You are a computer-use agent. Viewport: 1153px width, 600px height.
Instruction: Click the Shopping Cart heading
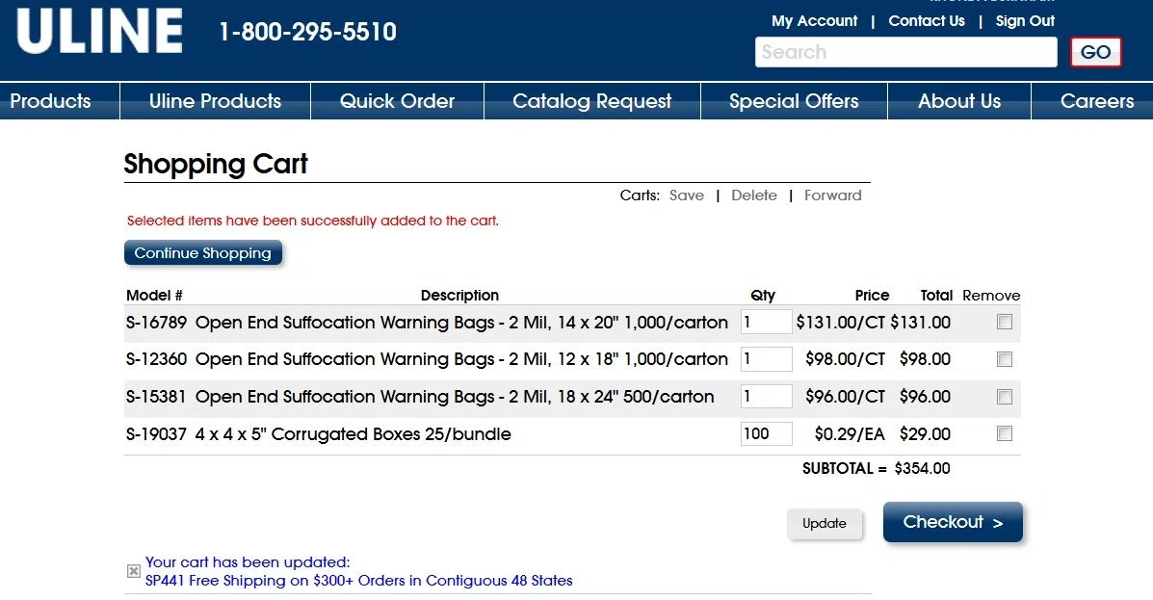pos(216,164)
